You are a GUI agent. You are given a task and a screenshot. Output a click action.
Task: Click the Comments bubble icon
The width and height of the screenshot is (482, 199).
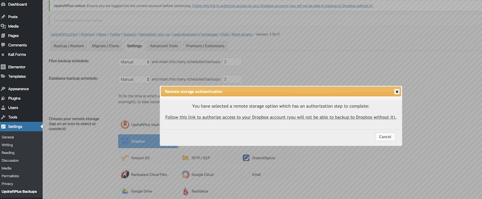[x=3, y=45]
